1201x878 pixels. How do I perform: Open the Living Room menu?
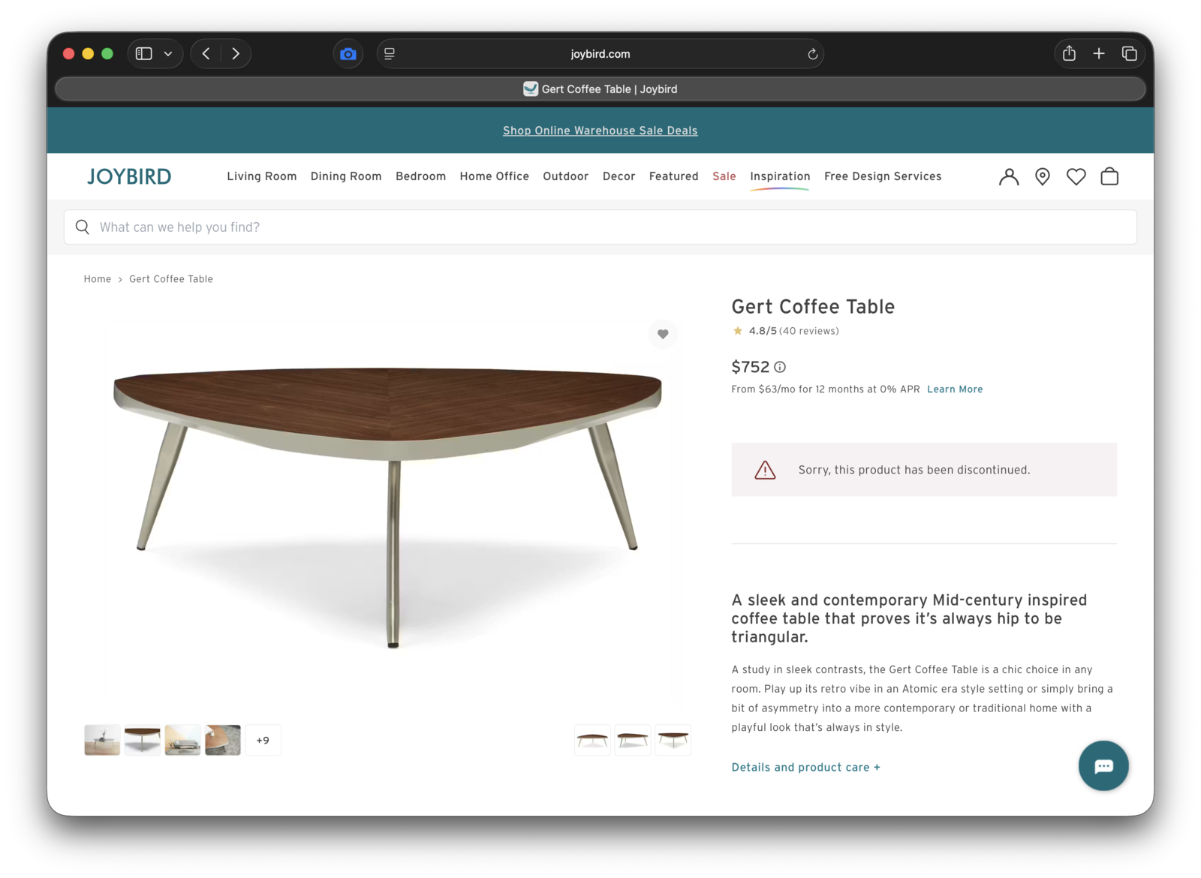[x=261, y=176]
